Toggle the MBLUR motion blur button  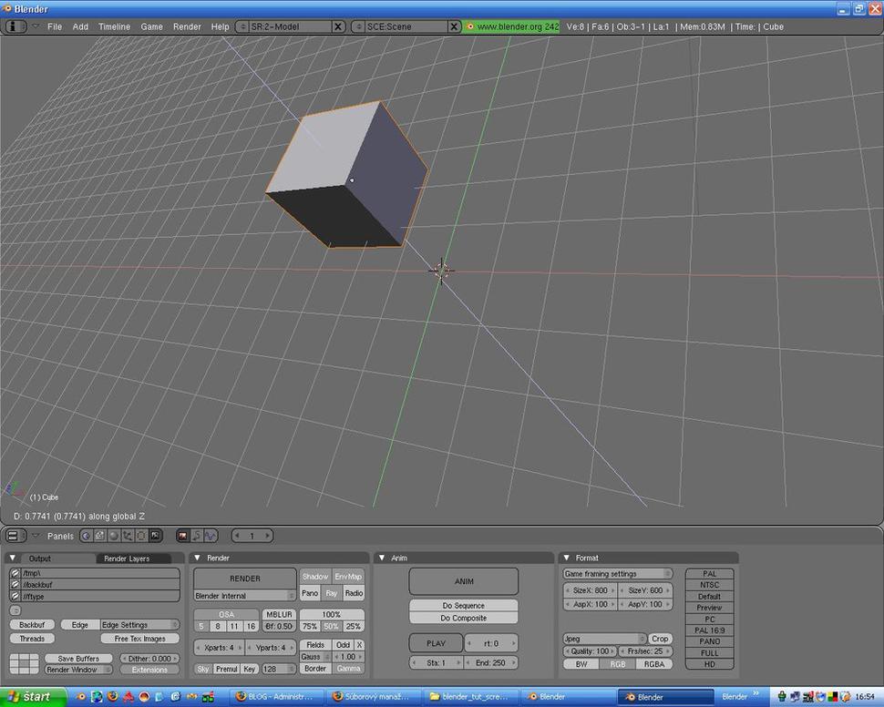[279, 614]
